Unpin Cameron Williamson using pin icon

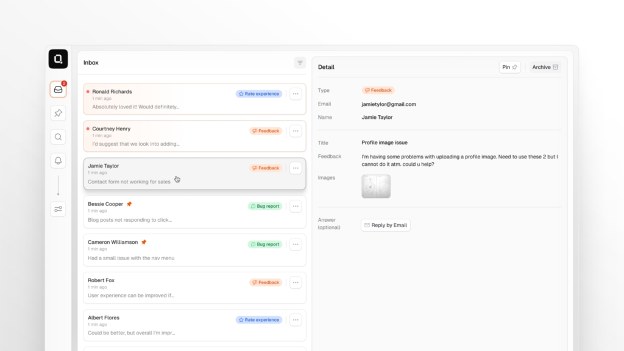point(144,243)
